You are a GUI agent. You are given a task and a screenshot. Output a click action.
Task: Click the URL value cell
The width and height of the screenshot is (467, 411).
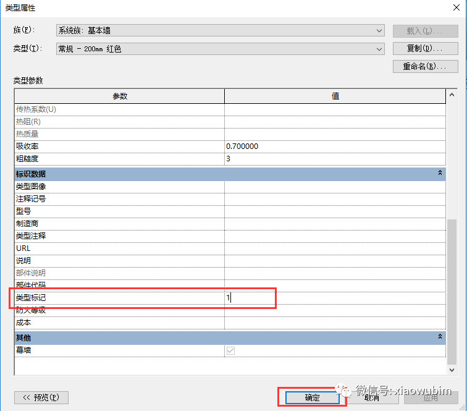point(335,248)
